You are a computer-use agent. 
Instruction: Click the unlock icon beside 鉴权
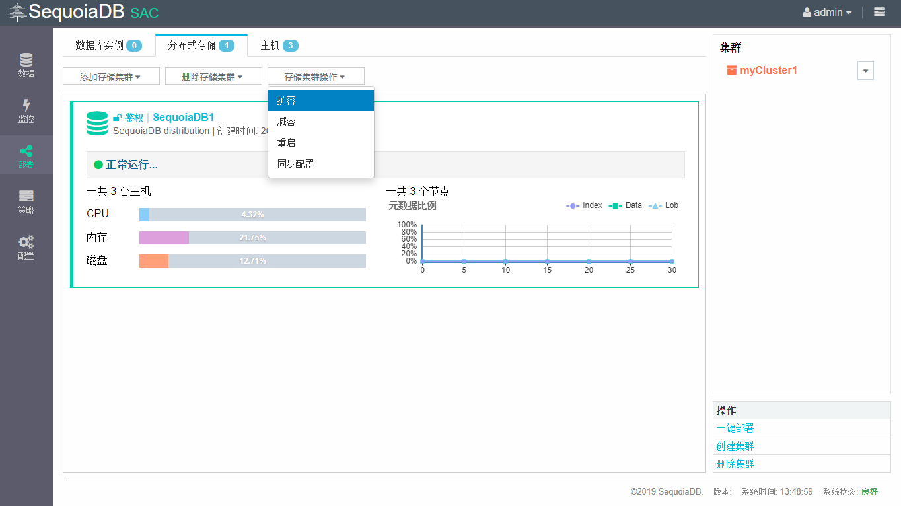click(118, 118)
